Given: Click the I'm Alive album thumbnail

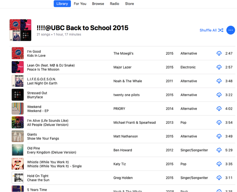Looking at the screenshot, I should [18, 123].
